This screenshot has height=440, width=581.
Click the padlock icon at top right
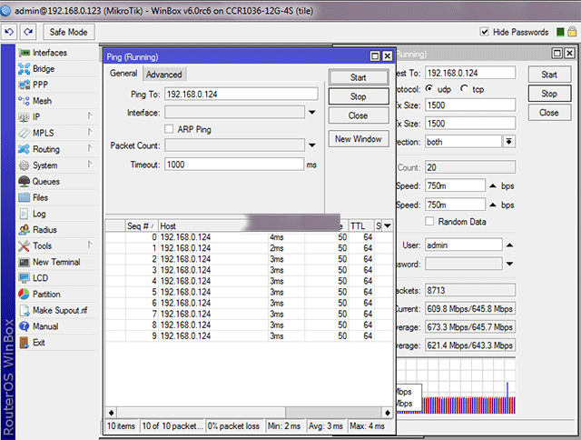point(572,32)
